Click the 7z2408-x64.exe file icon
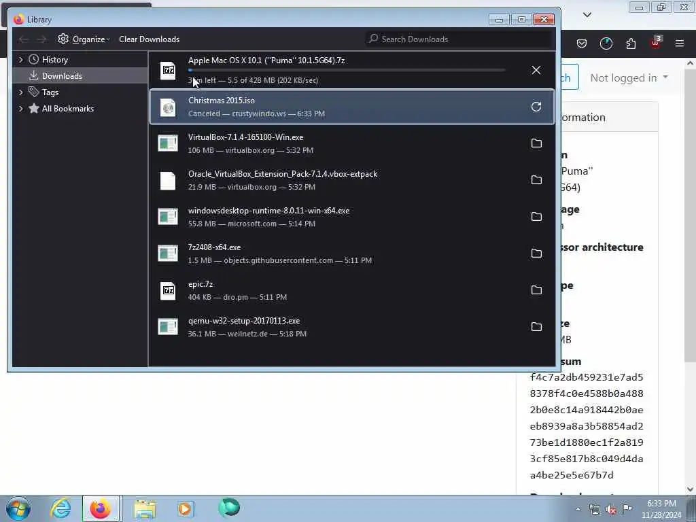Screen dimensions: 696x522 (x=168, y=254)
